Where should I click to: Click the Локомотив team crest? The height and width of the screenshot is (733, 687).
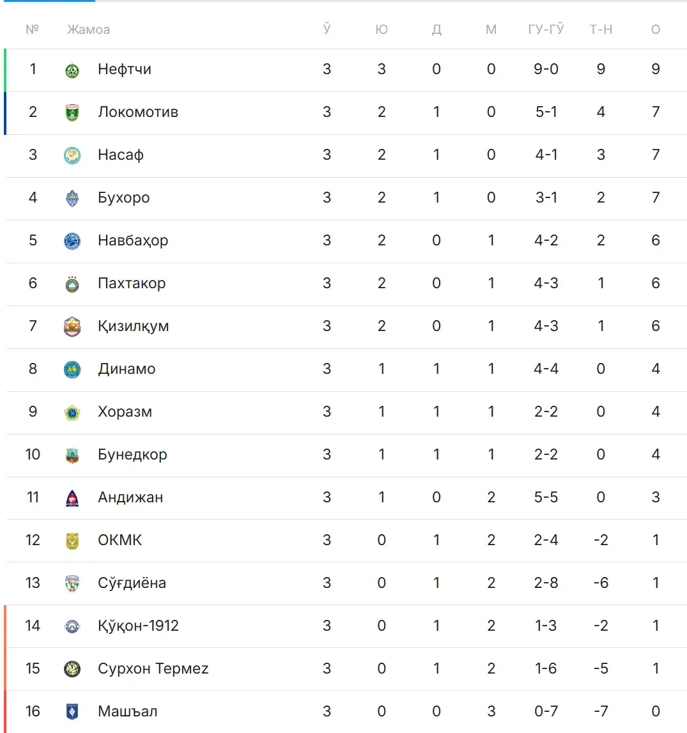[72, 113]
